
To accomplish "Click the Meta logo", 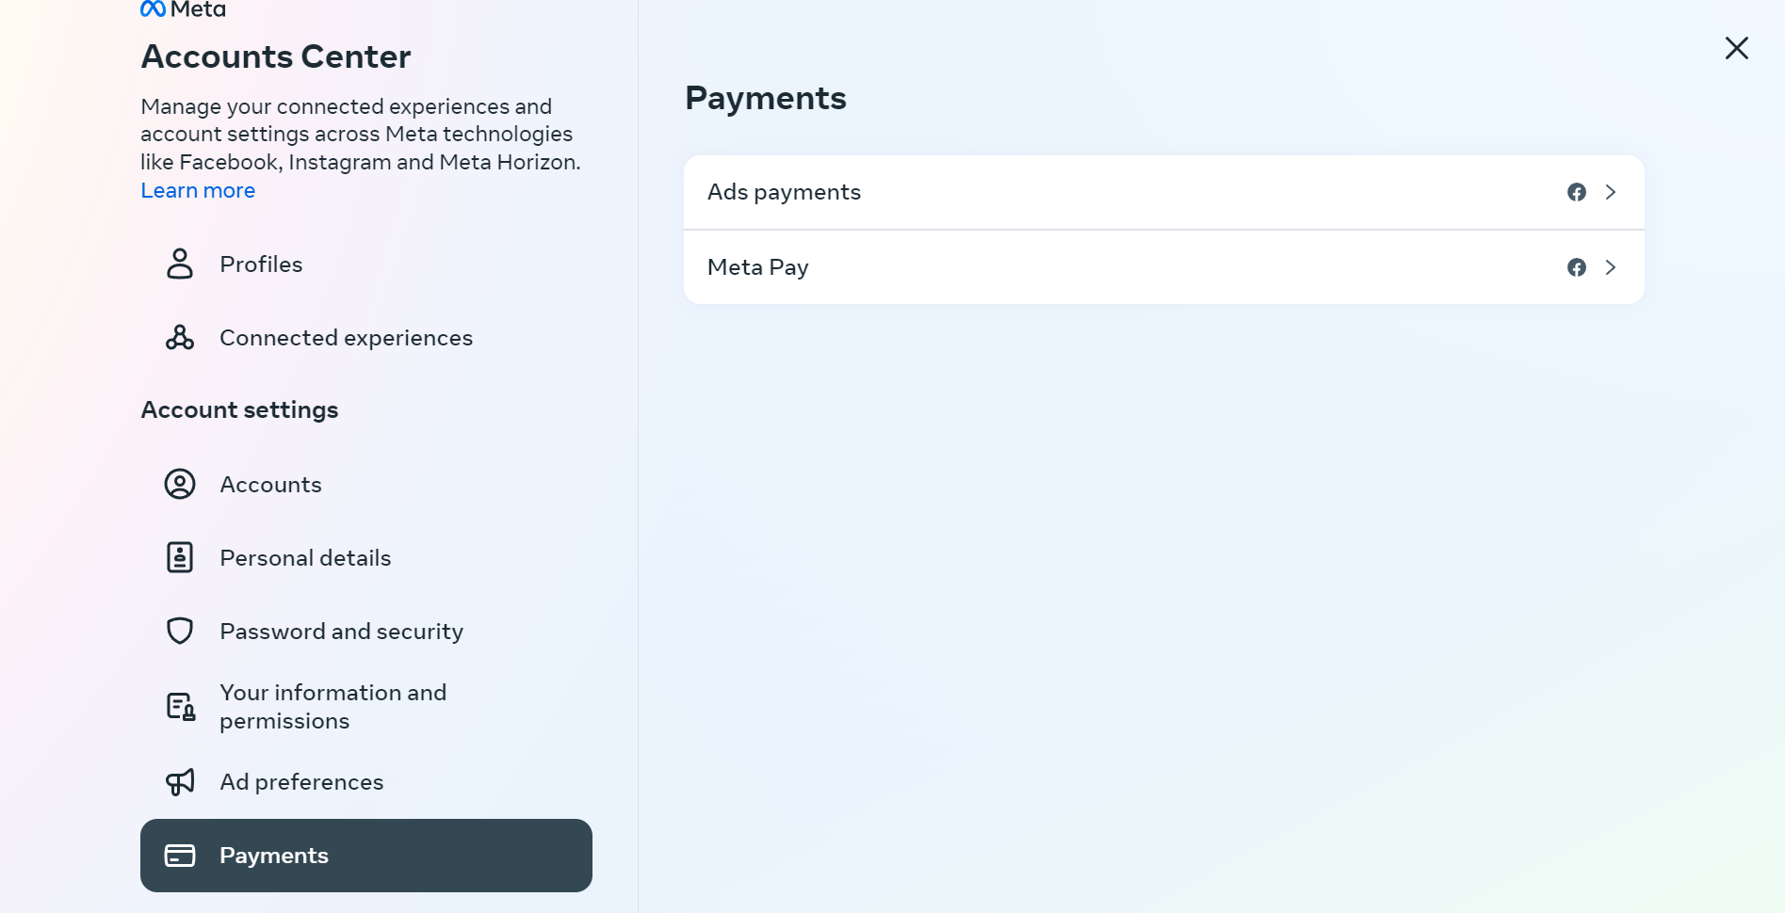I will pos(183,9).
